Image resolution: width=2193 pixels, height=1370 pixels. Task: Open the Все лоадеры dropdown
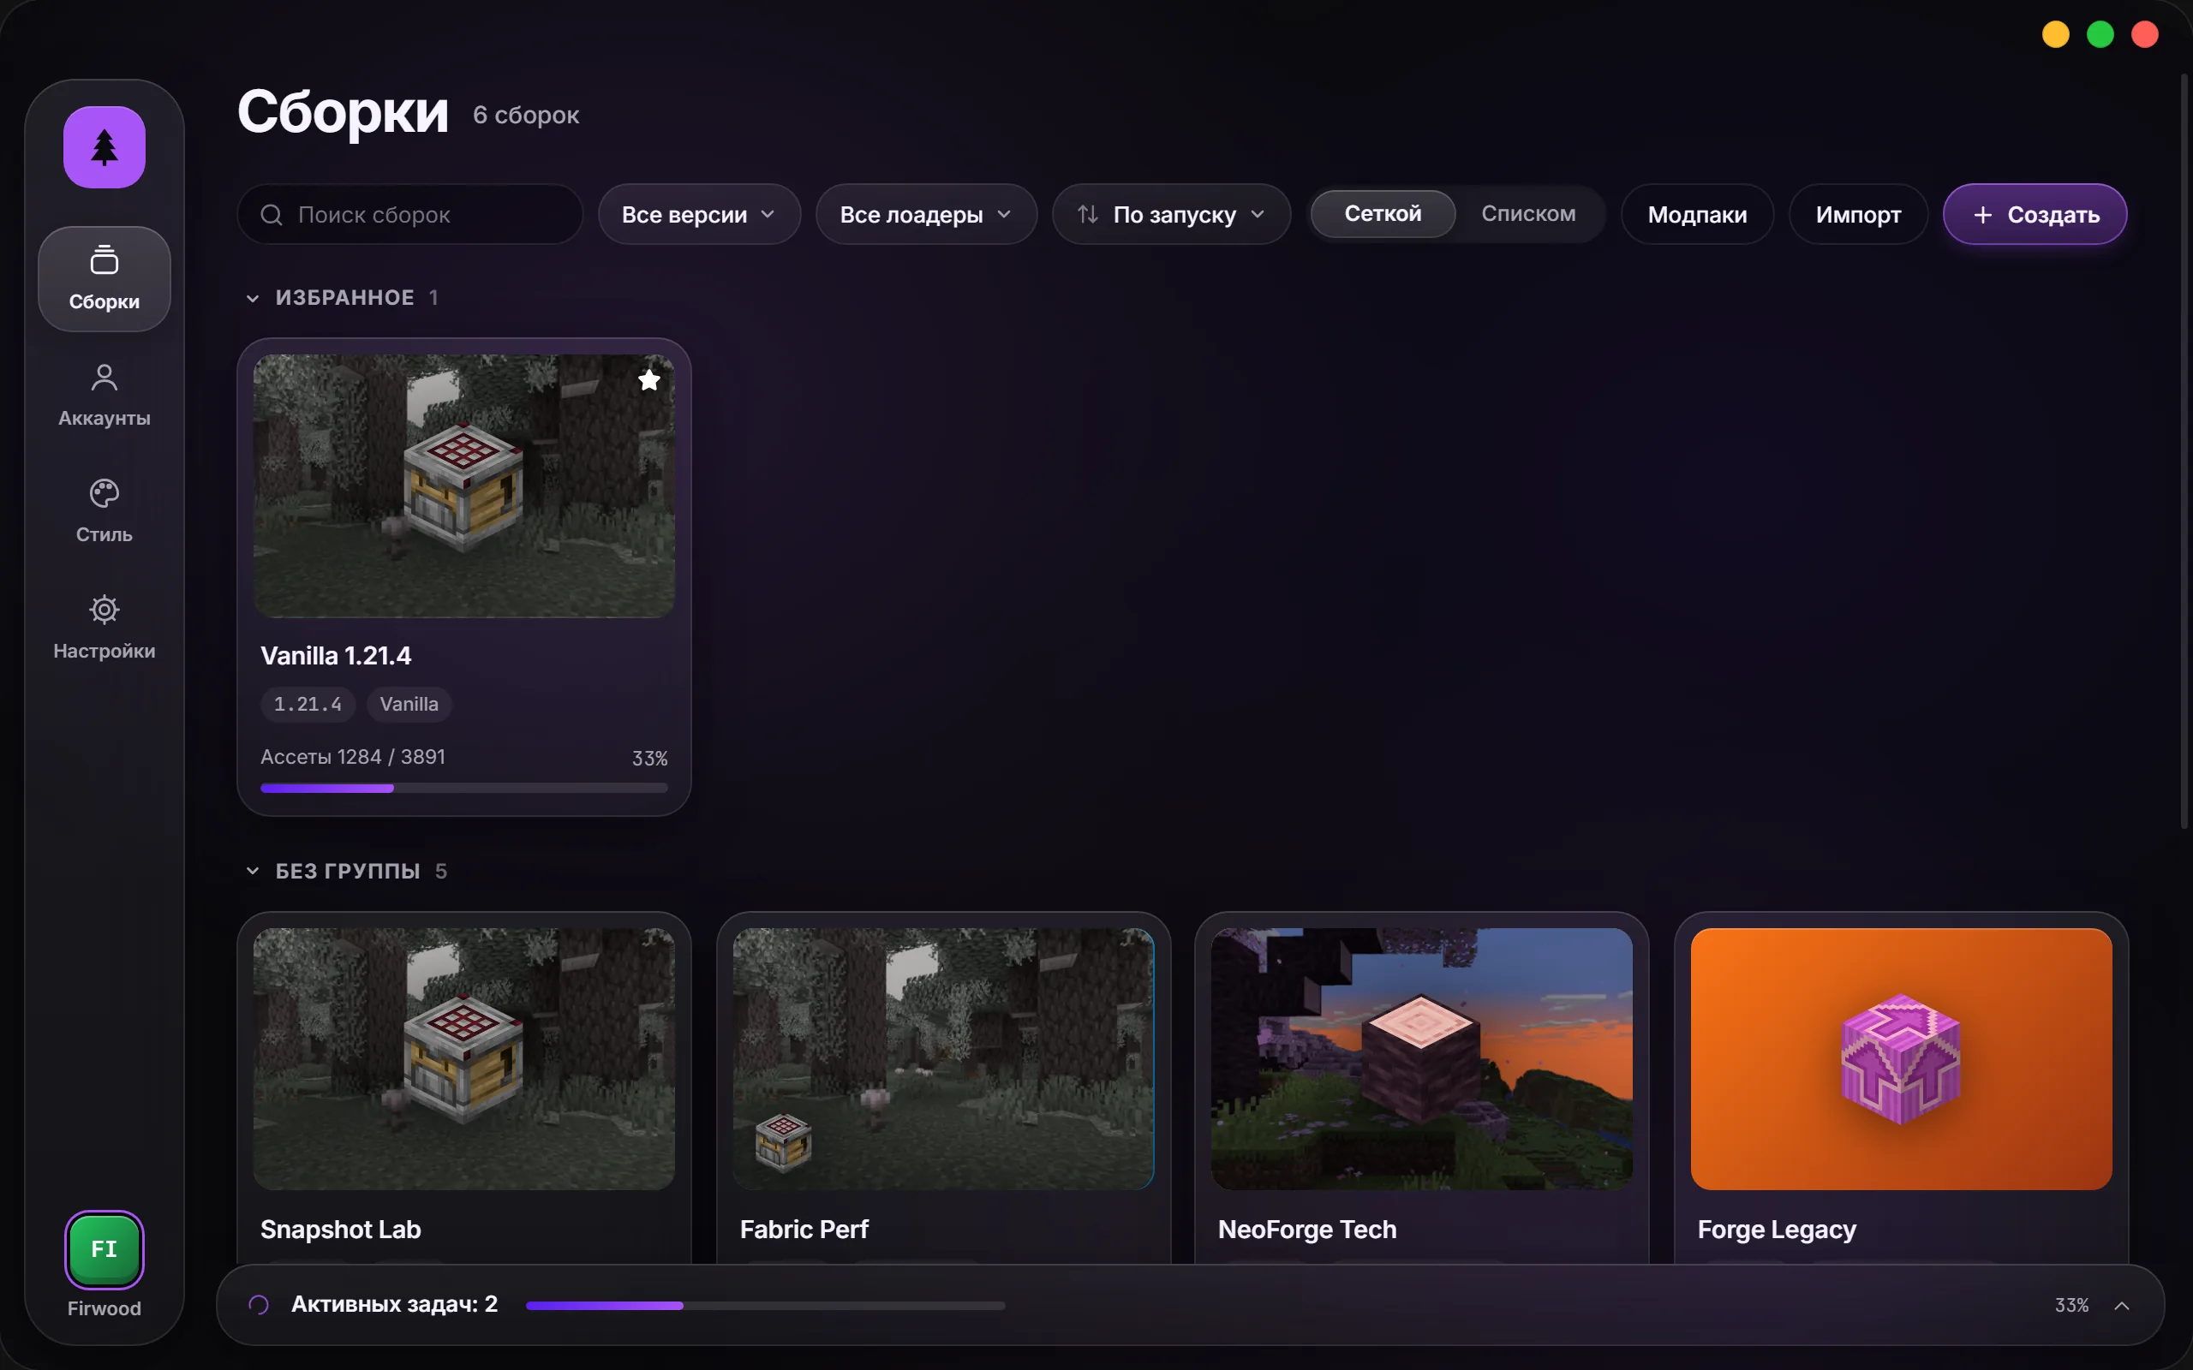pyautogui.click(x=926, y=215)
